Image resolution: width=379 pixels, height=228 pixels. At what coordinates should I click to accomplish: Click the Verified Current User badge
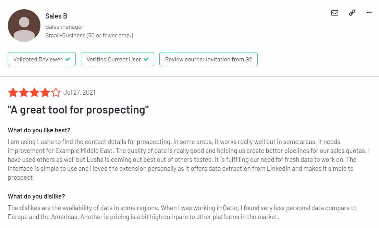click(118, 59)
